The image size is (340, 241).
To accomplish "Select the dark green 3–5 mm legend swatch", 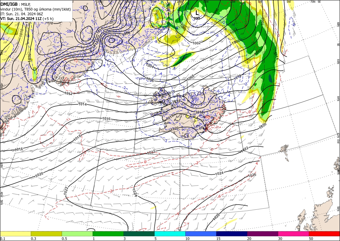I will [x=139, y=234].
